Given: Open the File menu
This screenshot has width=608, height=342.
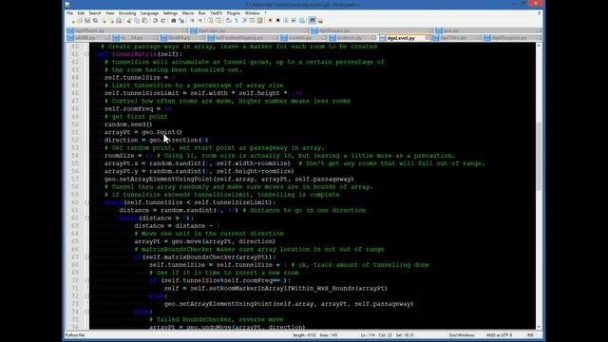Looking at the screenshot, I should (69, 13).
